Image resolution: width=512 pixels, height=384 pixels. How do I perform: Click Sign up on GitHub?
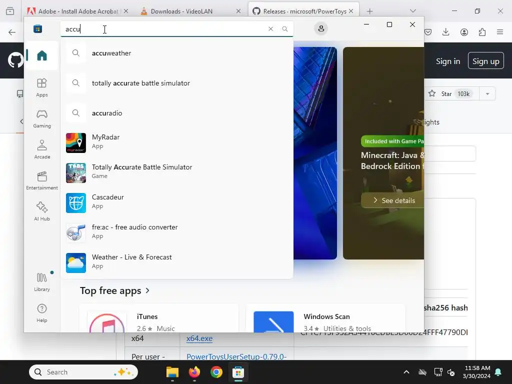tap(486, 60)
